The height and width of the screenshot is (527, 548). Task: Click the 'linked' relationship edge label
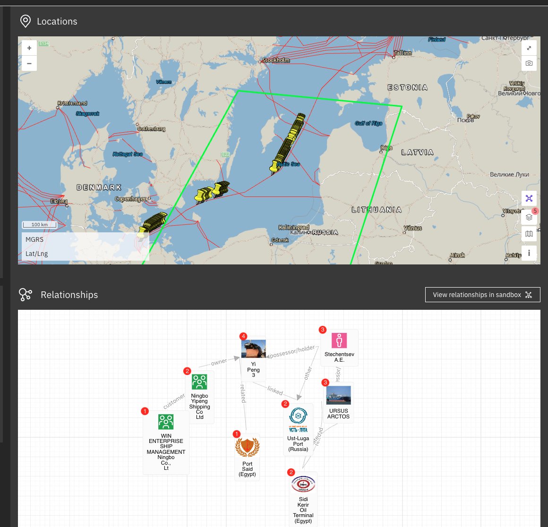point(275,391)
